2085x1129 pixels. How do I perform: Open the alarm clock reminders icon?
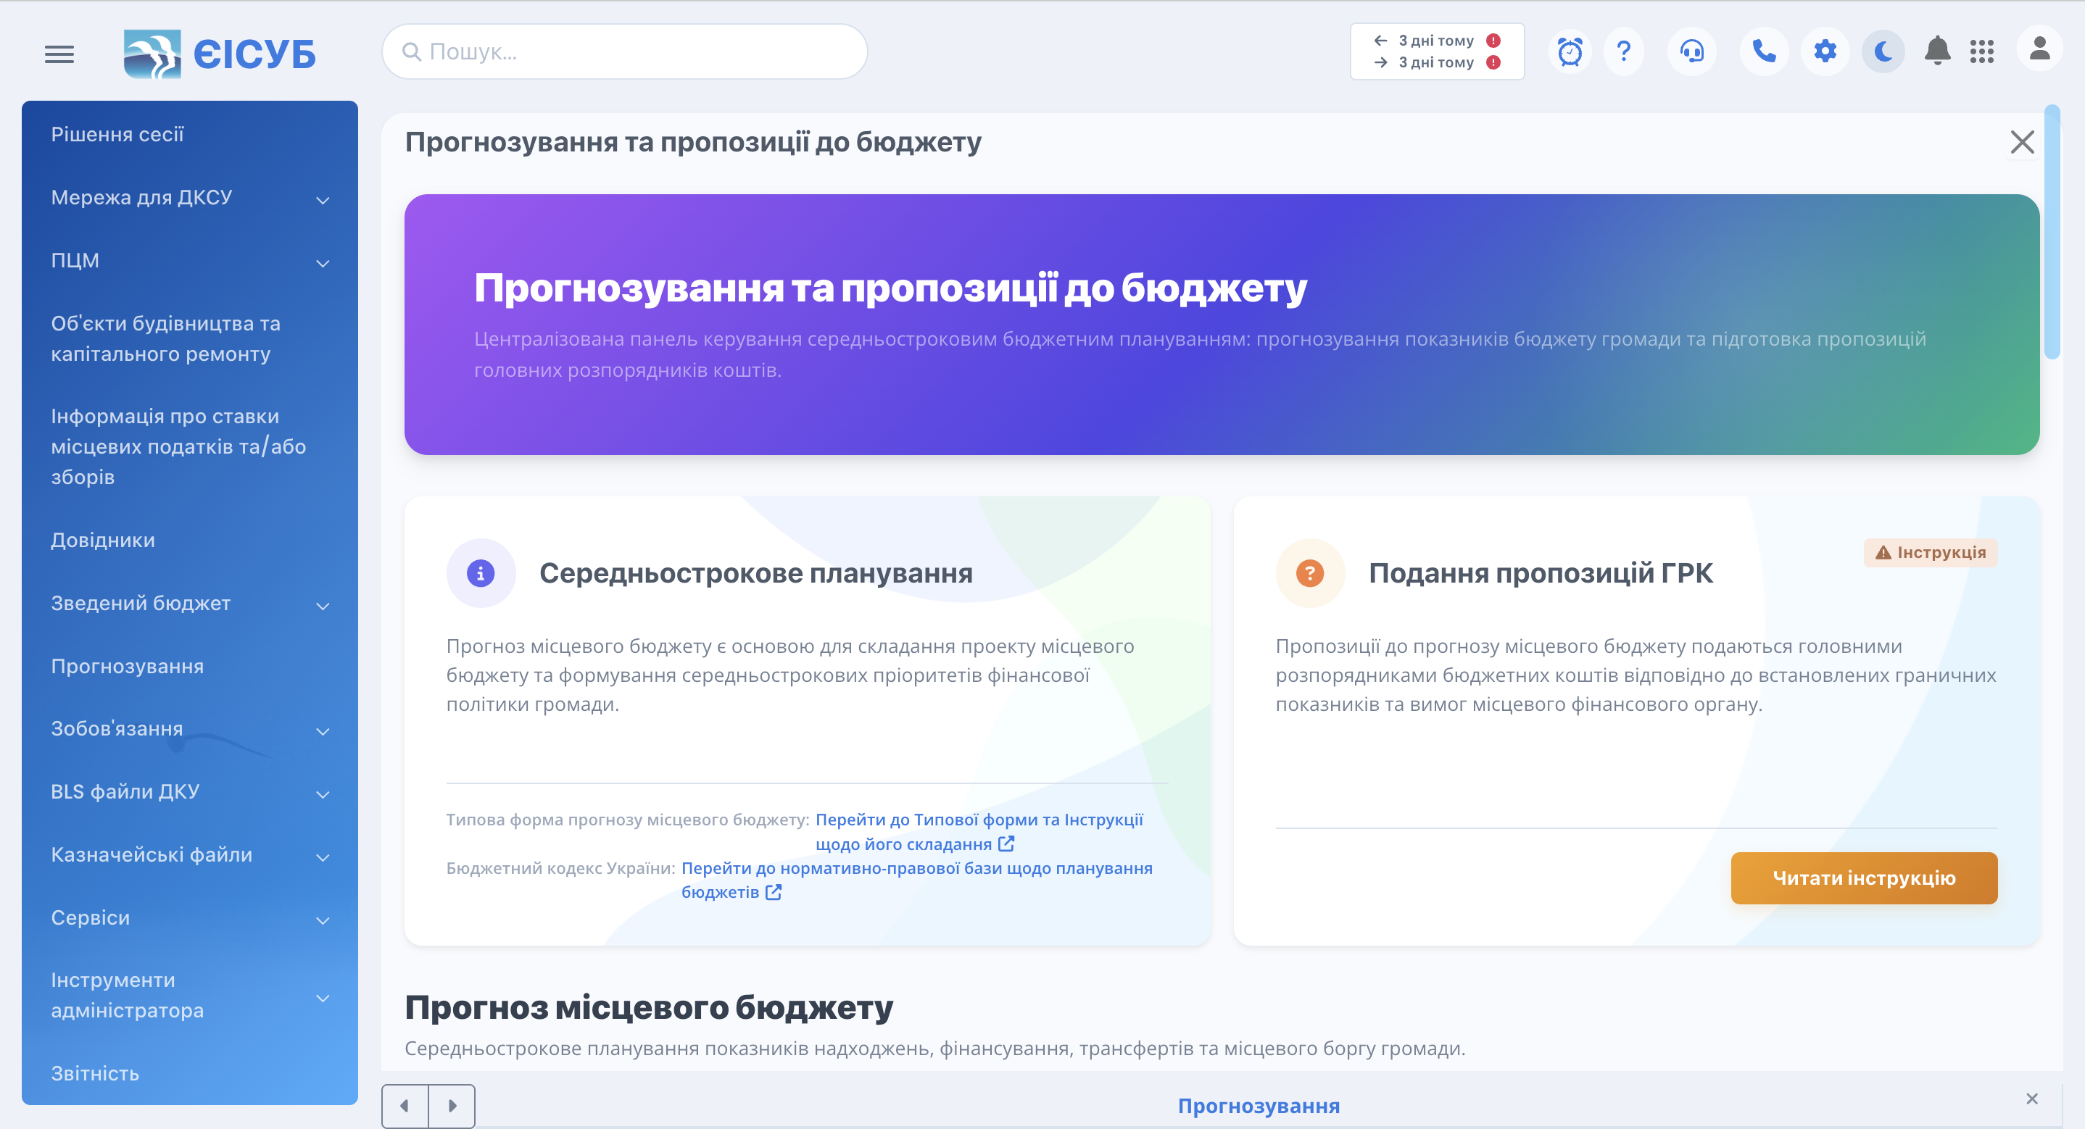tap(1570, 51)
